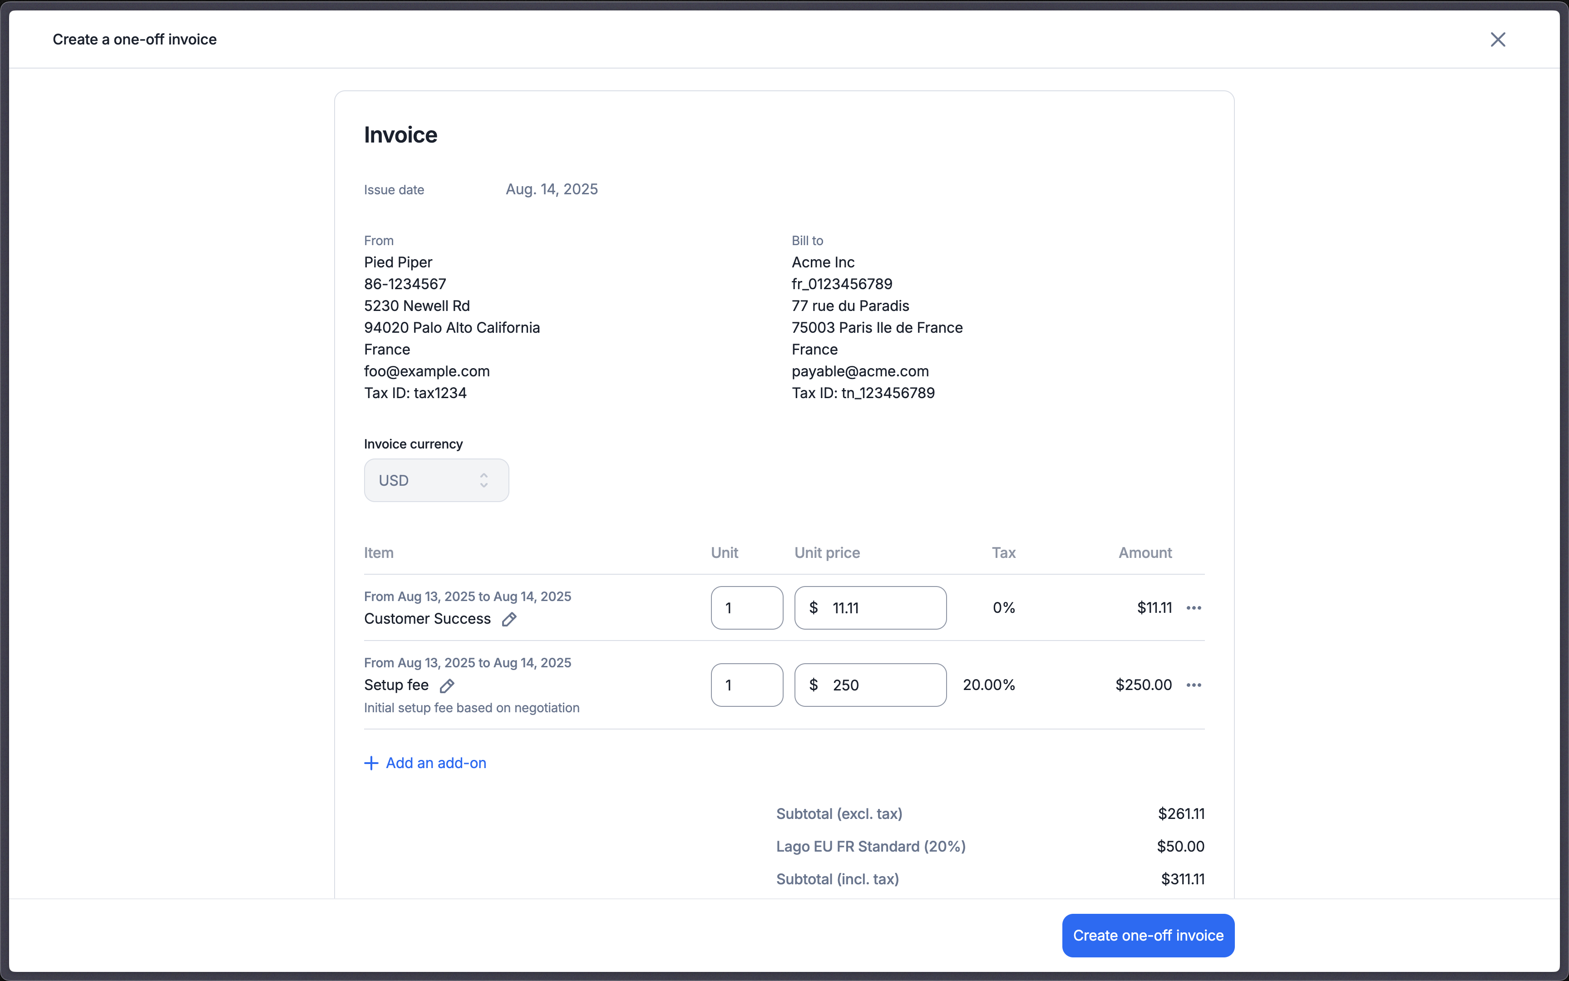Open more options for Customer Success row

pos(1193,608)
